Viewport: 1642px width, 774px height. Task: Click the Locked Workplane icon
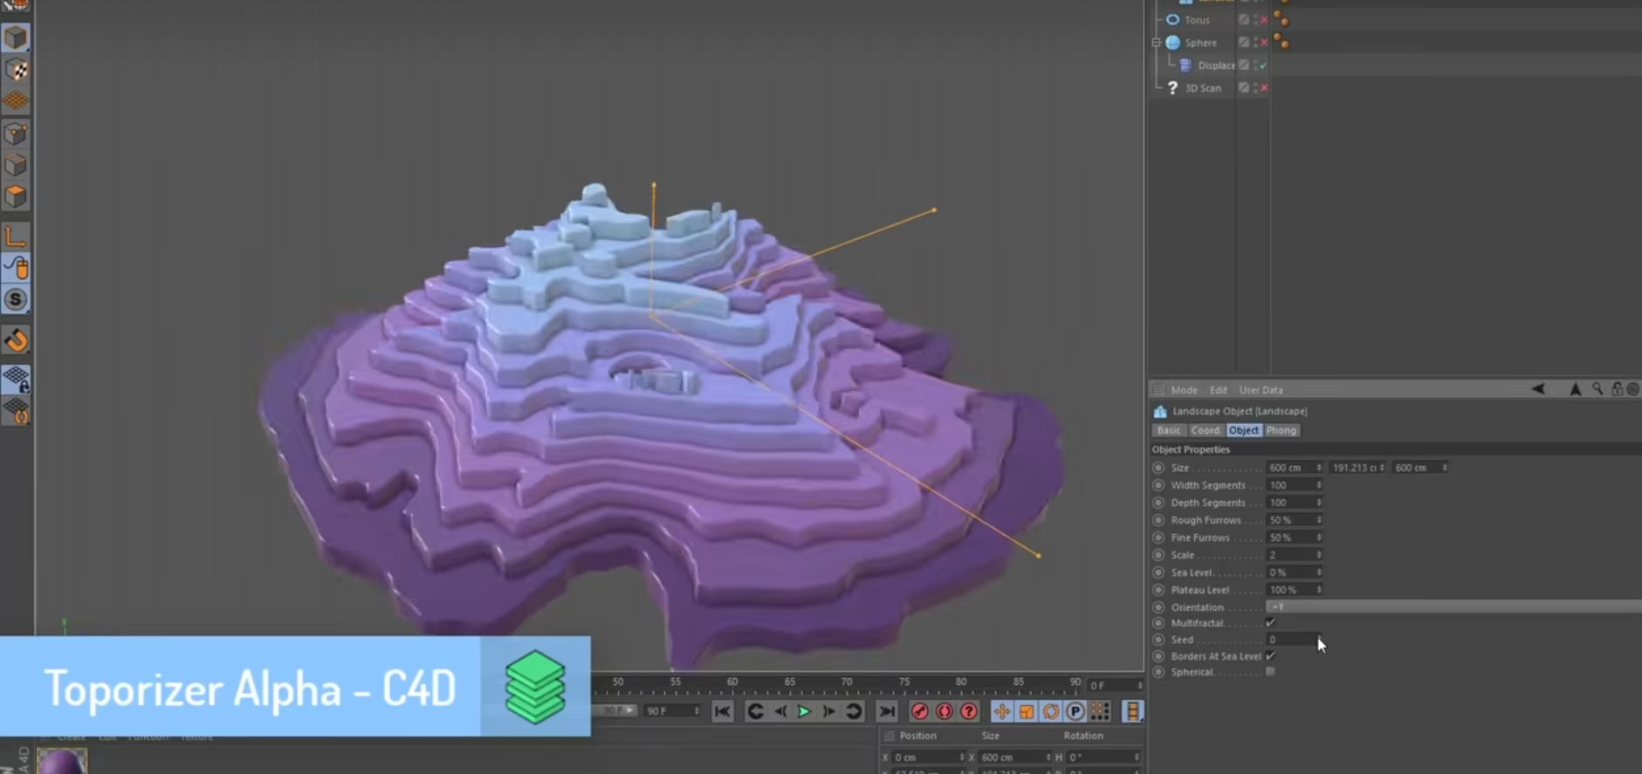coord(16,379)
